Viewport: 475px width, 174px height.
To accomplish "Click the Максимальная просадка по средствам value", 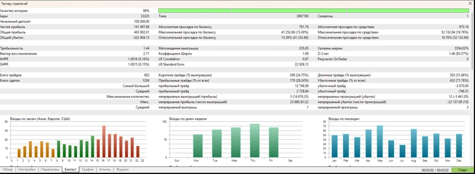I will coord(455,32).
